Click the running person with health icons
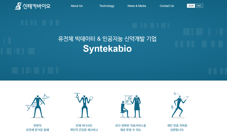Viewport: 227px width, 137px height. point(179,105)
